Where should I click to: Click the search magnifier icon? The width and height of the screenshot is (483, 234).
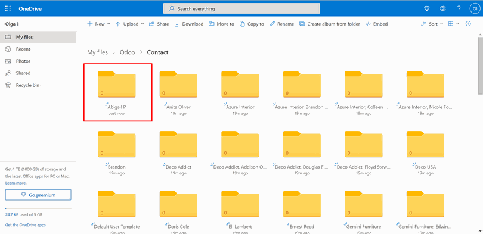(171, 8)
